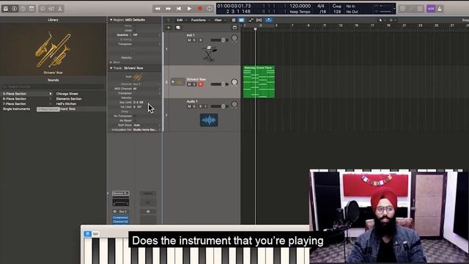The image size is (469, 264).
Task: Click Inst 1 track pan knob
Action: (x=234, y=38)
